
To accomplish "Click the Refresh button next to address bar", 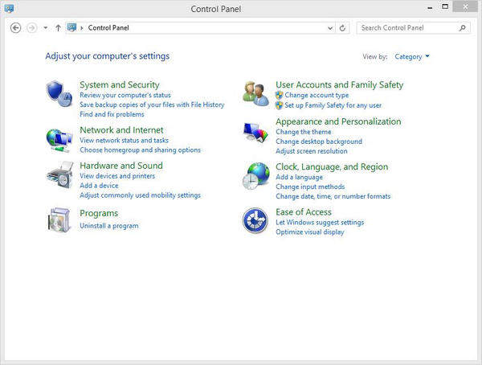I will pyautogui.click(x=342, y=28).
